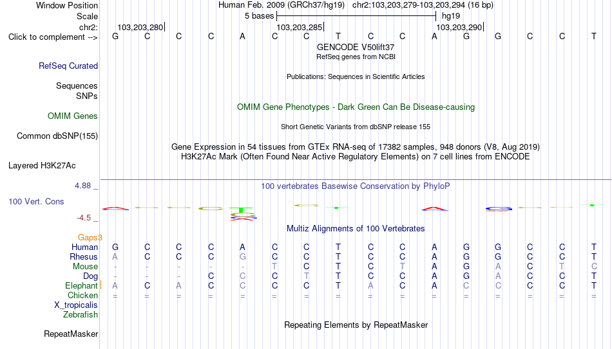Select the Mouse species row label
The height and width of the screenshot is (349, 612).
[x=85, y=267]
